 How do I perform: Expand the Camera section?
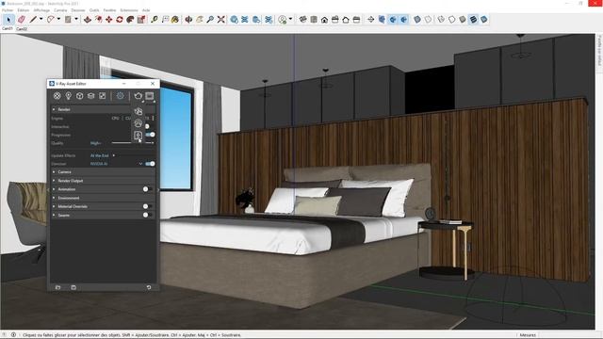click(54, 171)
